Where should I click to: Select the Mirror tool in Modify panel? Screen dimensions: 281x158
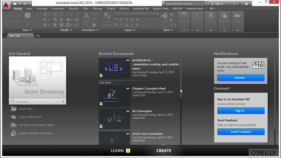tap(61, 19)
